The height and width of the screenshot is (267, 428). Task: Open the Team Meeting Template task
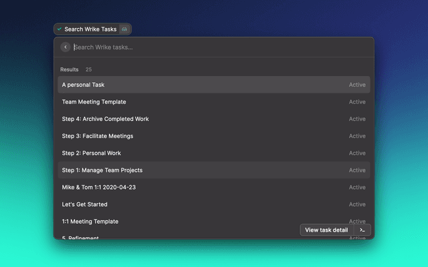point(94,102)
